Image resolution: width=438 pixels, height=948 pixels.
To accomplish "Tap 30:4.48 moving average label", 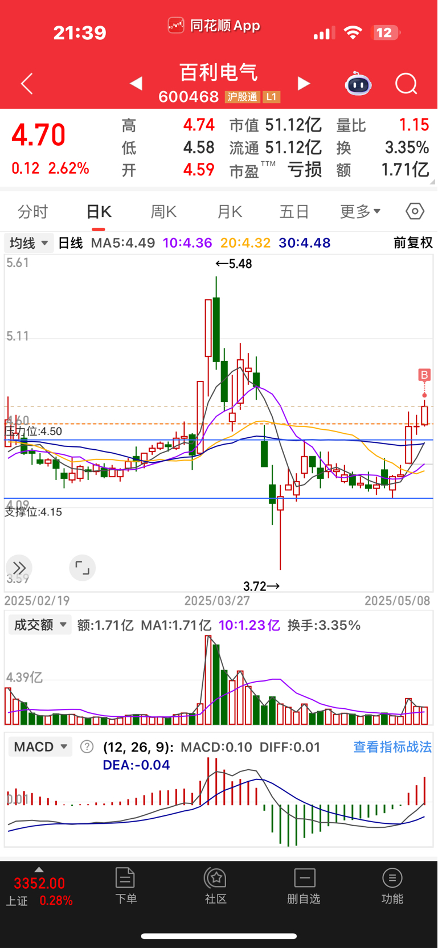I will [x=305, y=243].
